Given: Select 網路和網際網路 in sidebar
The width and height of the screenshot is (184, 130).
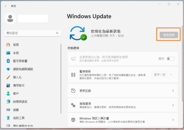Looking at the screenshot, I should [x=23, y=69].
